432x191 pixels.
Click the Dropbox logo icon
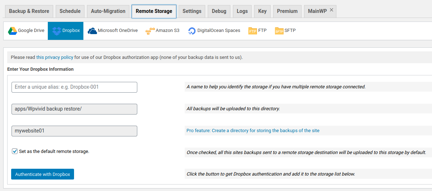click(x=56, y=31)
